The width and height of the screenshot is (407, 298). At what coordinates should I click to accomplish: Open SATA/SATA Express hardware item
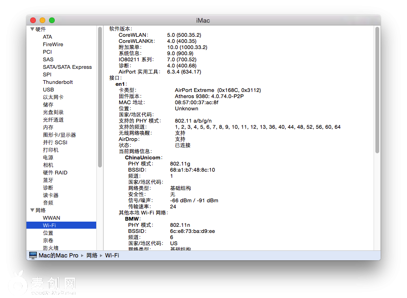pyautogui.click(x=67, y=67)
